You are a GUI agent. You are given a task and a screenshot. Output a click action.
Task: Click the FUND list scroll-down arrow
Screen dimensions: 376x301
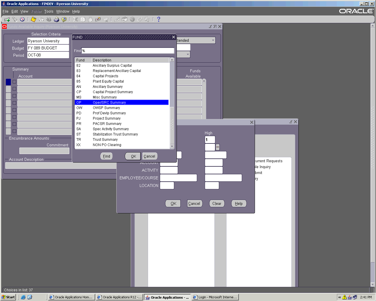pos(172,146)
